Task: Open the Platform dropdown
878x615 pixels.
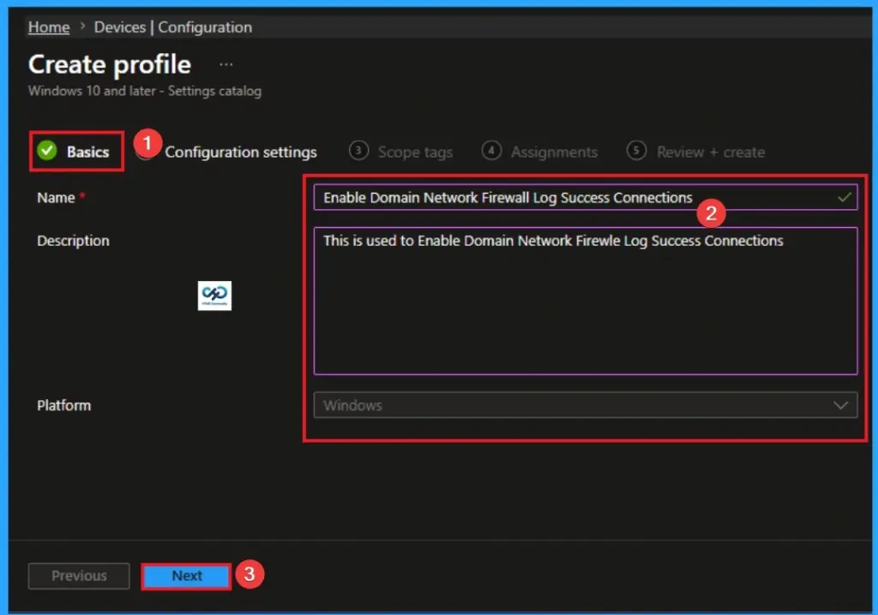Action: [586, 405]
